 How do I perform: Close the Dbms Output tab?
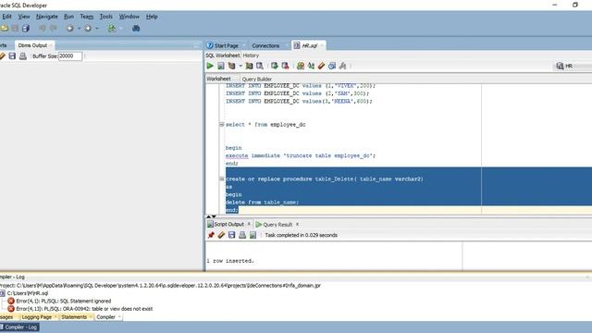[51, 45]
